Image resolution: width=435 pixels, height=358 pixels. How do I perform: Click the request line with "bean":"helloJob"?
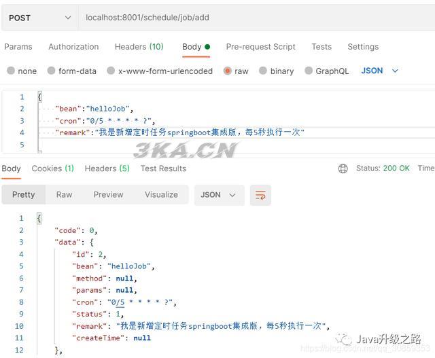click(x=94, y=109)
